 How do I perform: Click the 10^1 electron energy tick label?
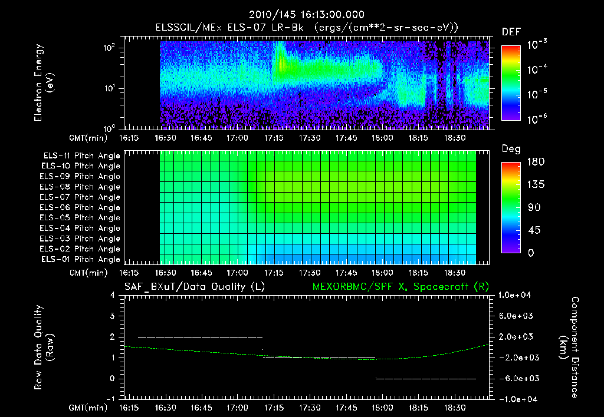[x=109, y=88]
